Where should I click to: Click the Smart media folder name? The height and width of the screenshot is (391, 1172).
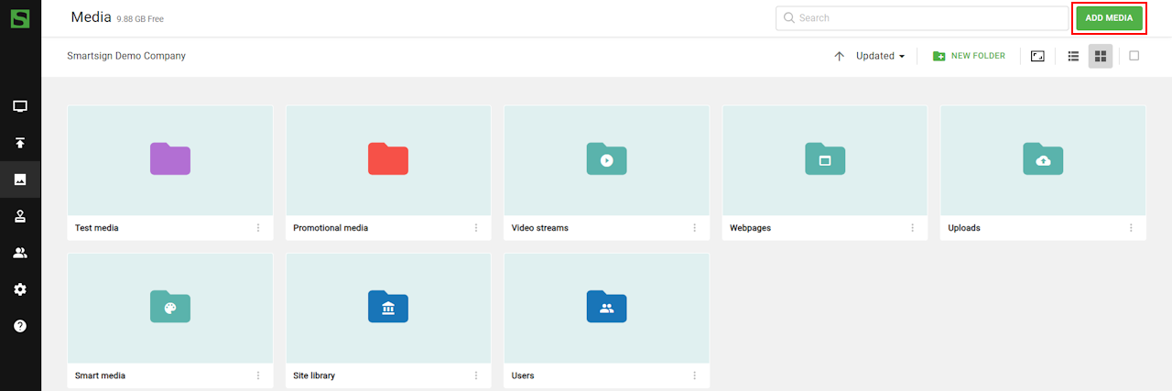pos(101,375)
